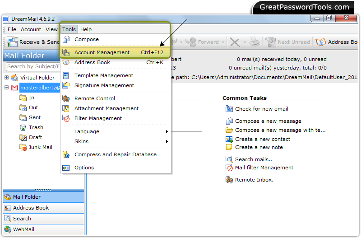Click the Search mails task
The height and width of the screenshot is (238, 361).
[253, 159]
